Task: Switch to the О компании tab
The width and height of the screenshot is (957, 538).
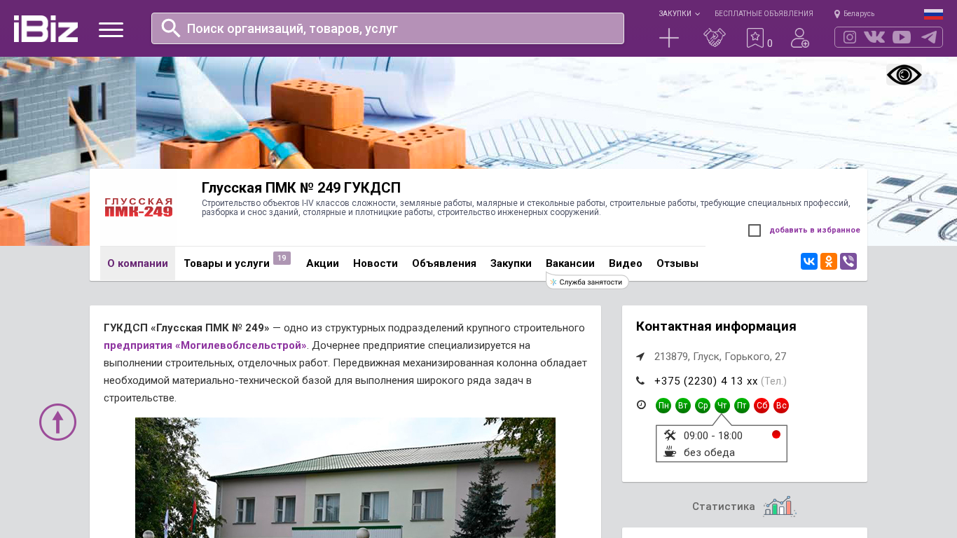Action: 137,263
